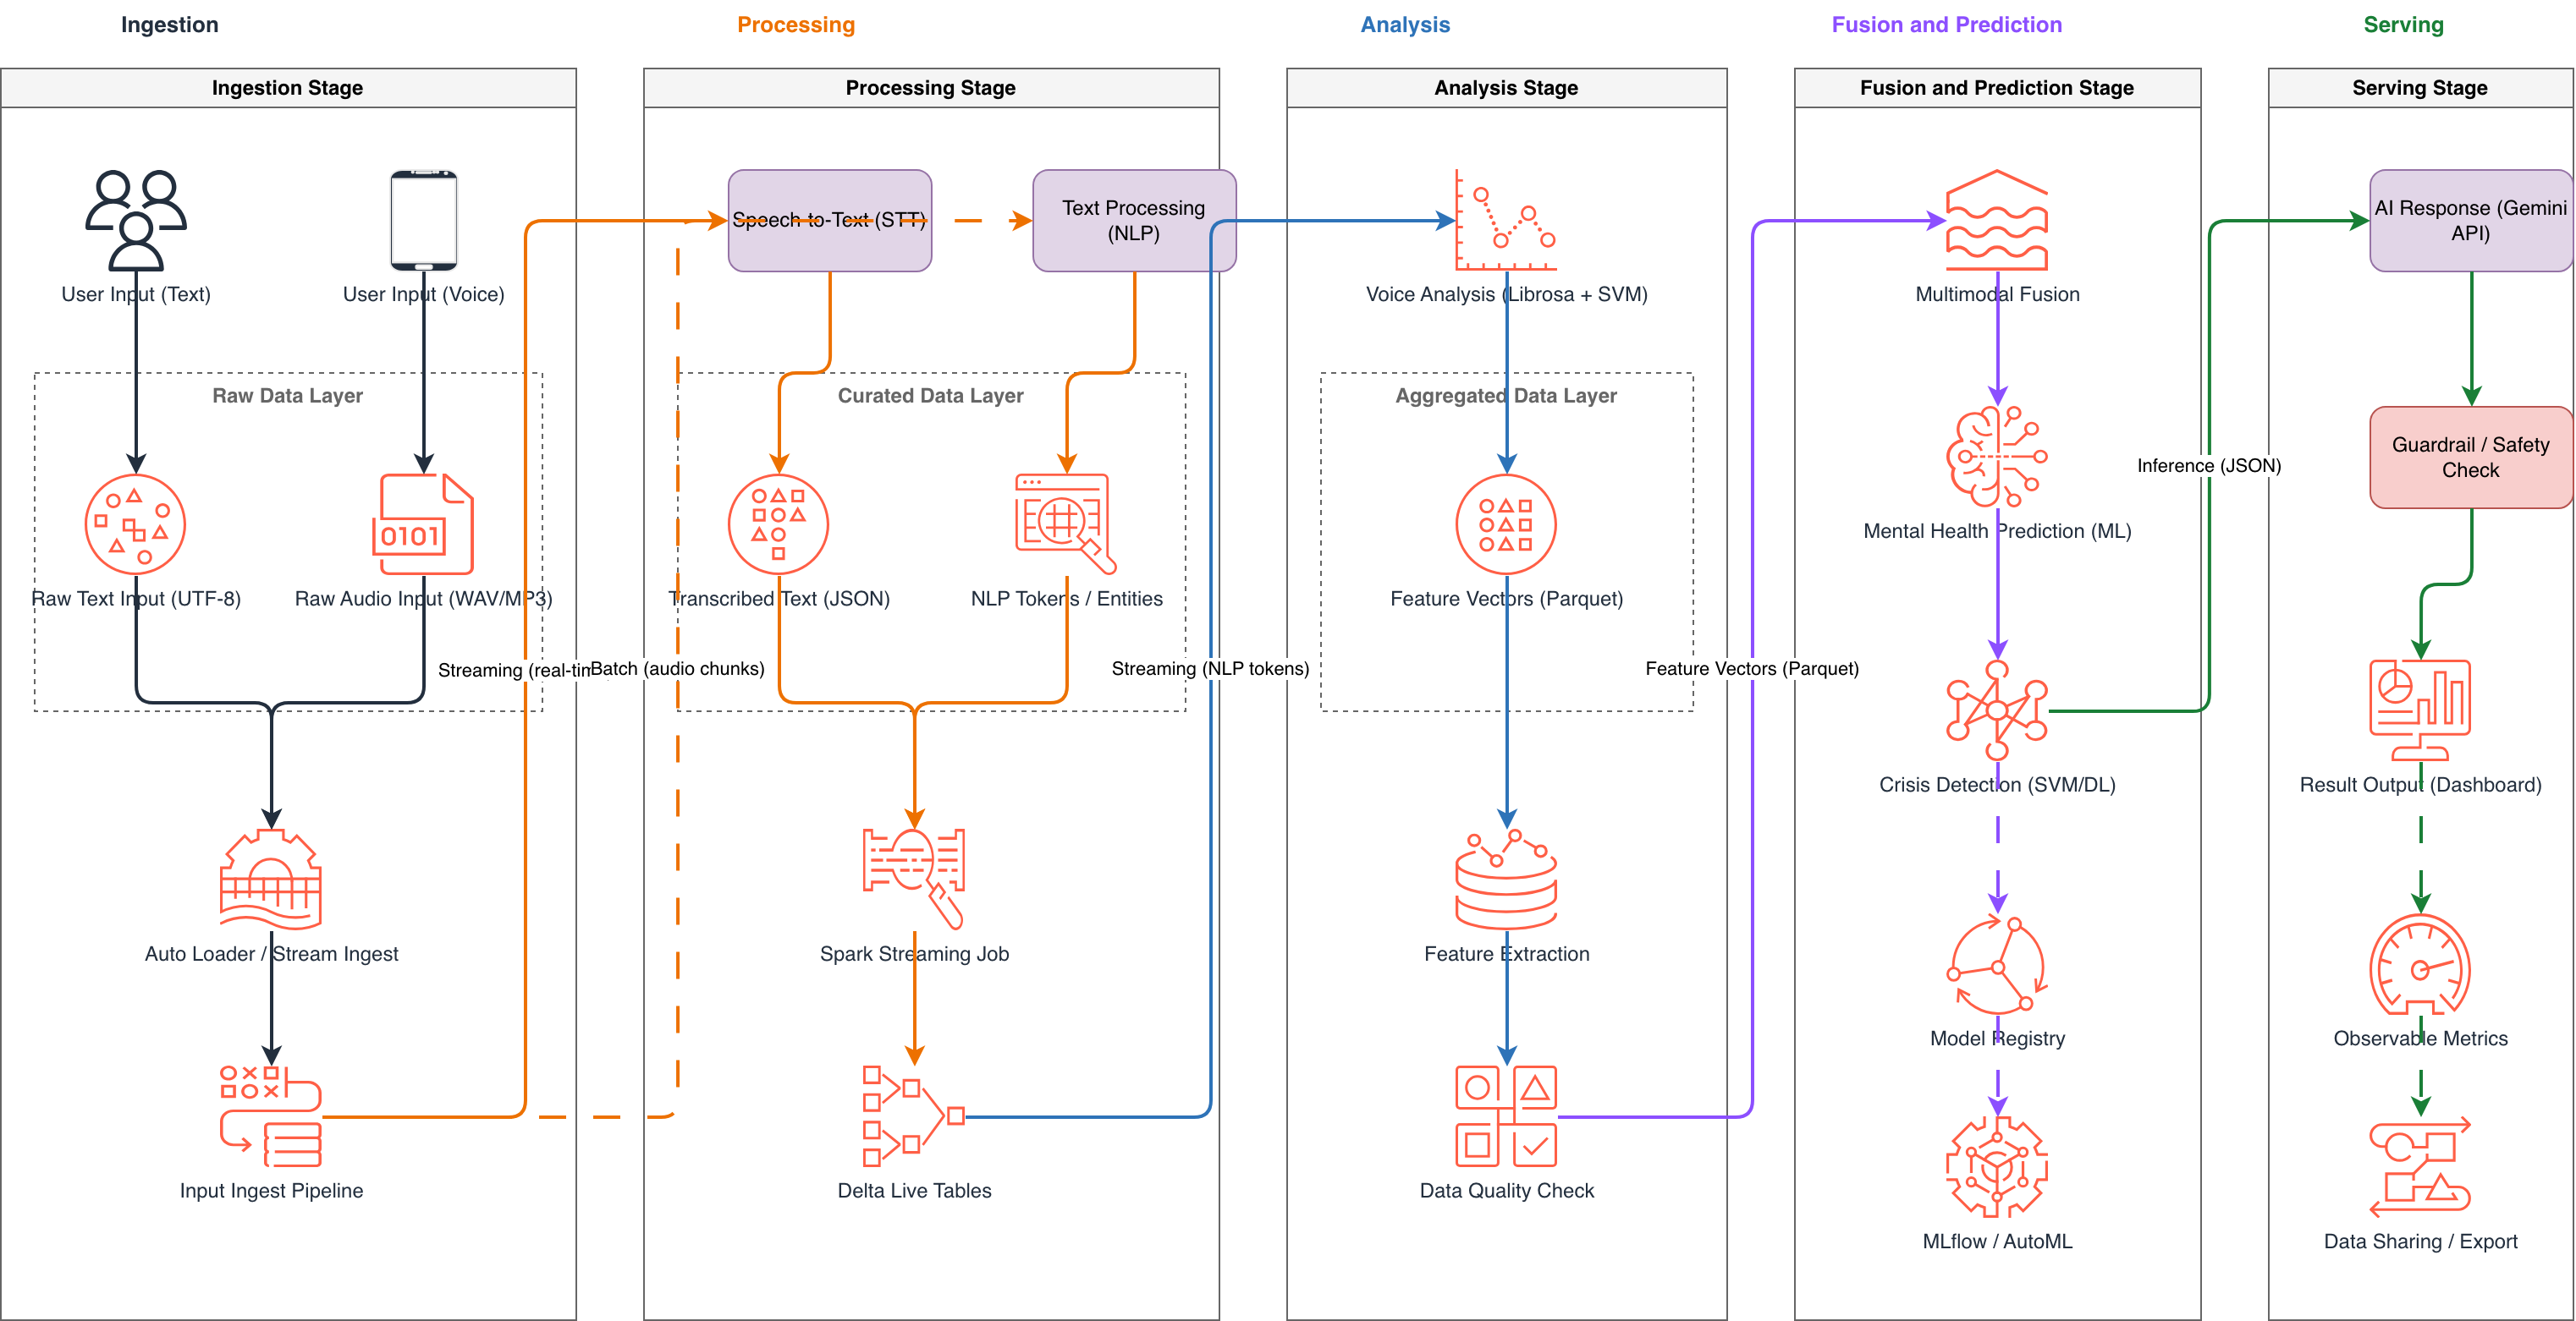
Task: Click the Guardrail / Safety Check box
Action: click(x=2471, y=457)
